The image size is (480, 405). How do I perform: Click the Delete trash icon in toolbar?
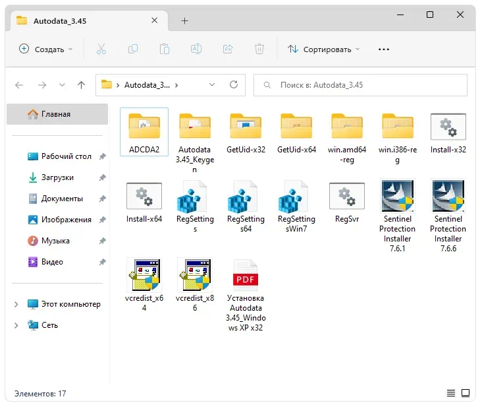259,49
